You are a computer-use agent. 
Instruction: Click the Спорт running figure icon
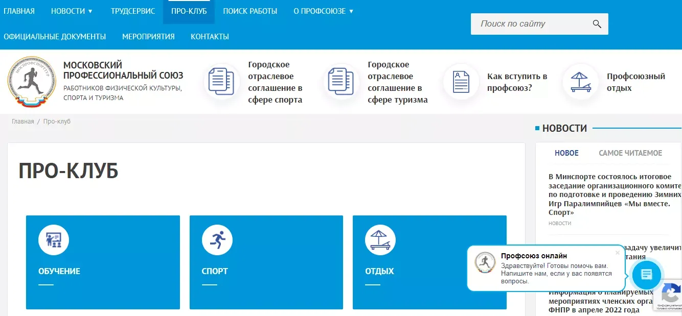[x=217, y=240]
